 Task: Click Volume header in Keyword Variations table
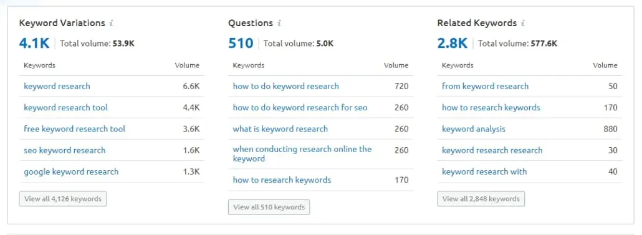(187, 65)
